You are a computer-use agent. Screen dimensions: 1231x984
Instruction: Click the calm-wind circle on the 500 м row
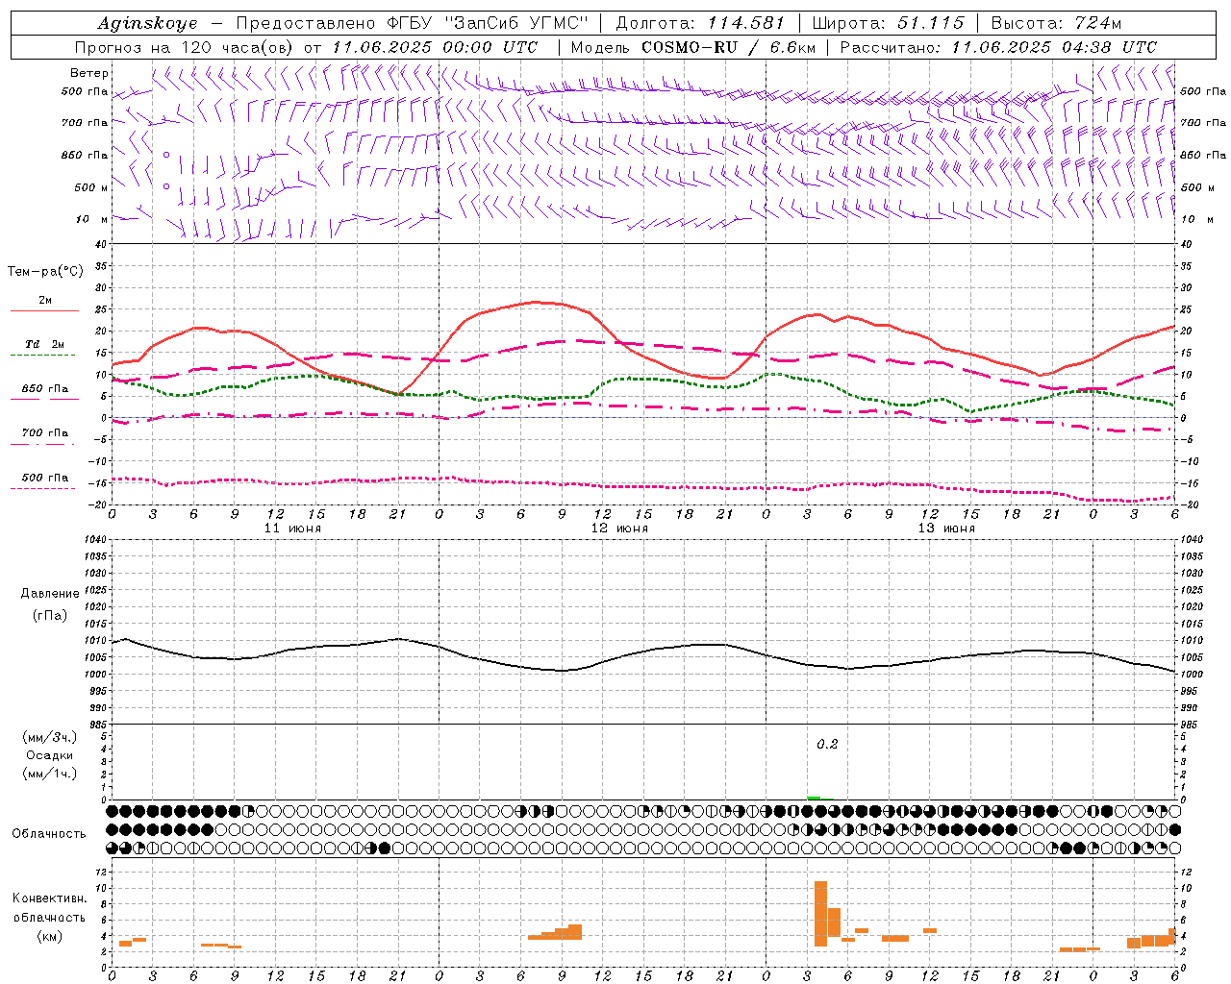165,186
